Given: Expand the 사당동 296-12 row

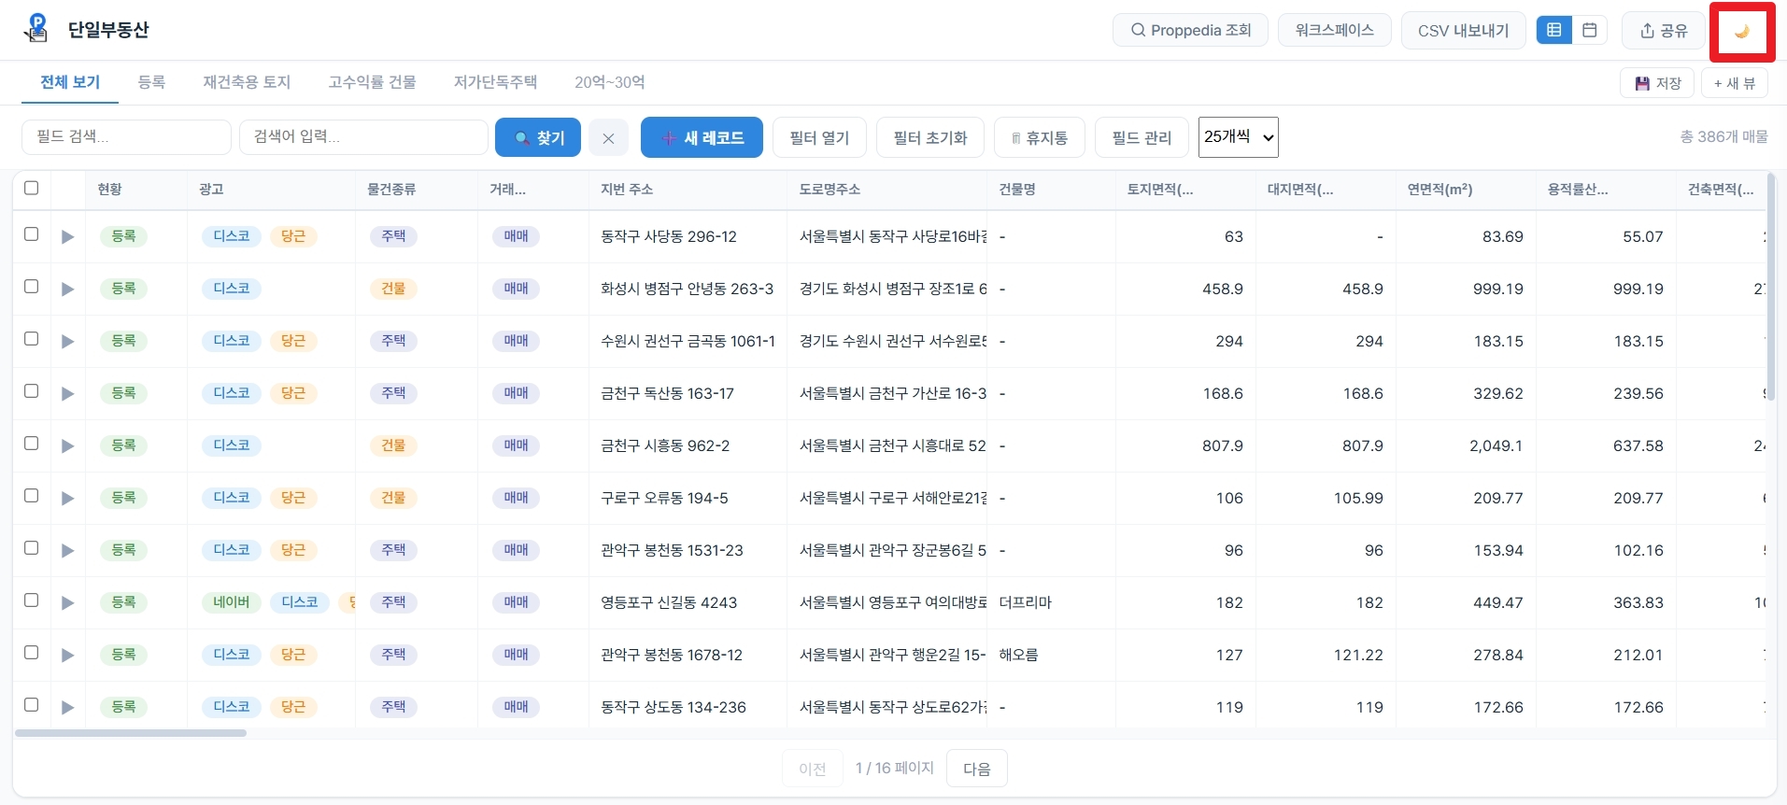Looking at the screenshot, I should coord(67,237).
